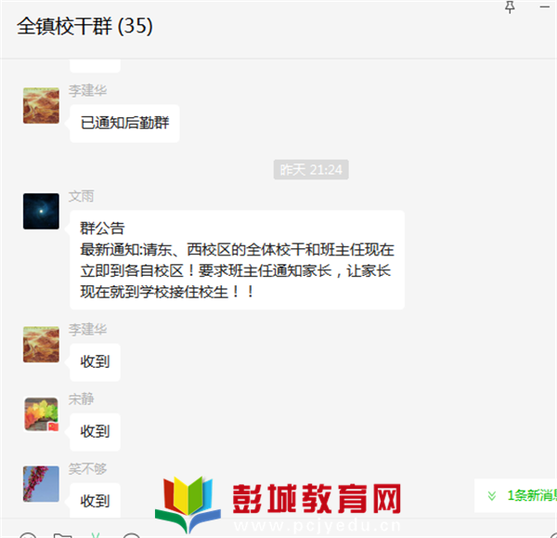Click 李建华's avatar beside 已通知后勤群
The height and width of the screenshot is (538, 557).
[41, 106]
